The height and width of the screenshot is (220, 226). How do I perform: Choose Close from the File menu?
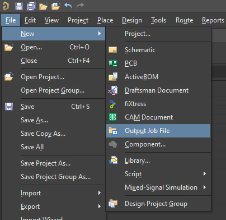click(x=54, y=61)
